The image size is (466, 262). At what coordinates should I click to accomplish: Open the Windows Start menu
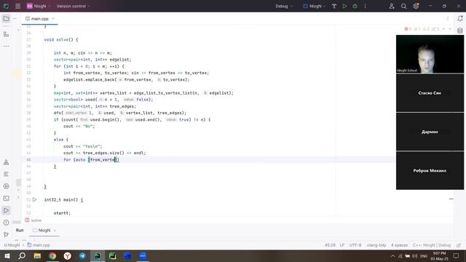[x=7, y=255]
